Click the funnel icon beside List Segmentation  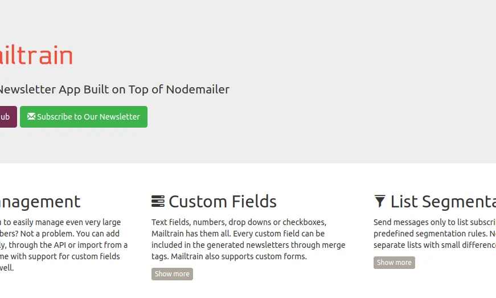click(x=380, y=201)
